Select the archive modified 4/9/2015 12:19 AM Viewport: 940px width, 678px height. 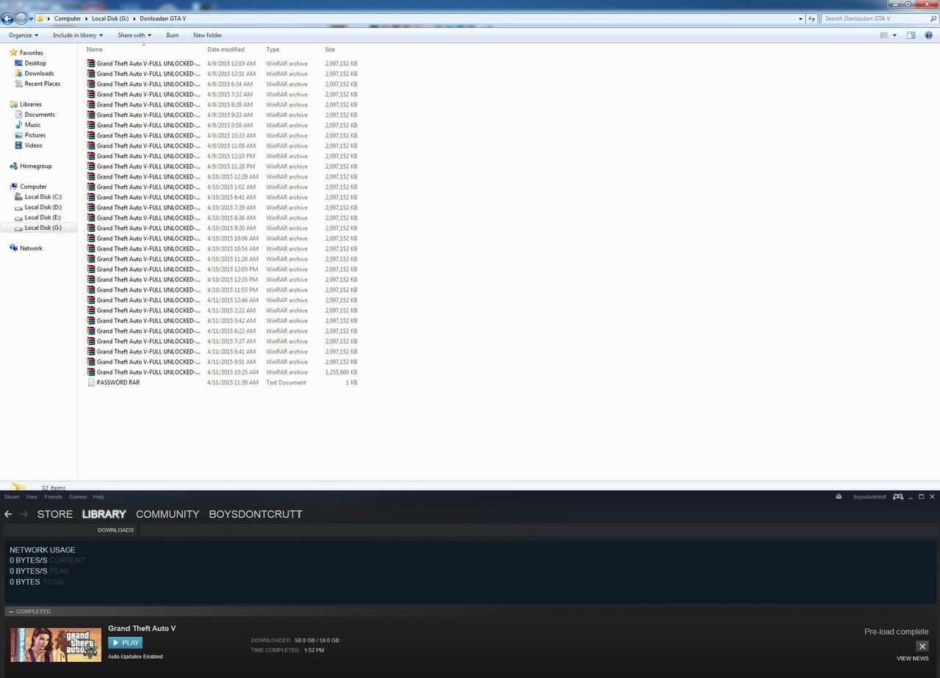pos(222,64)
